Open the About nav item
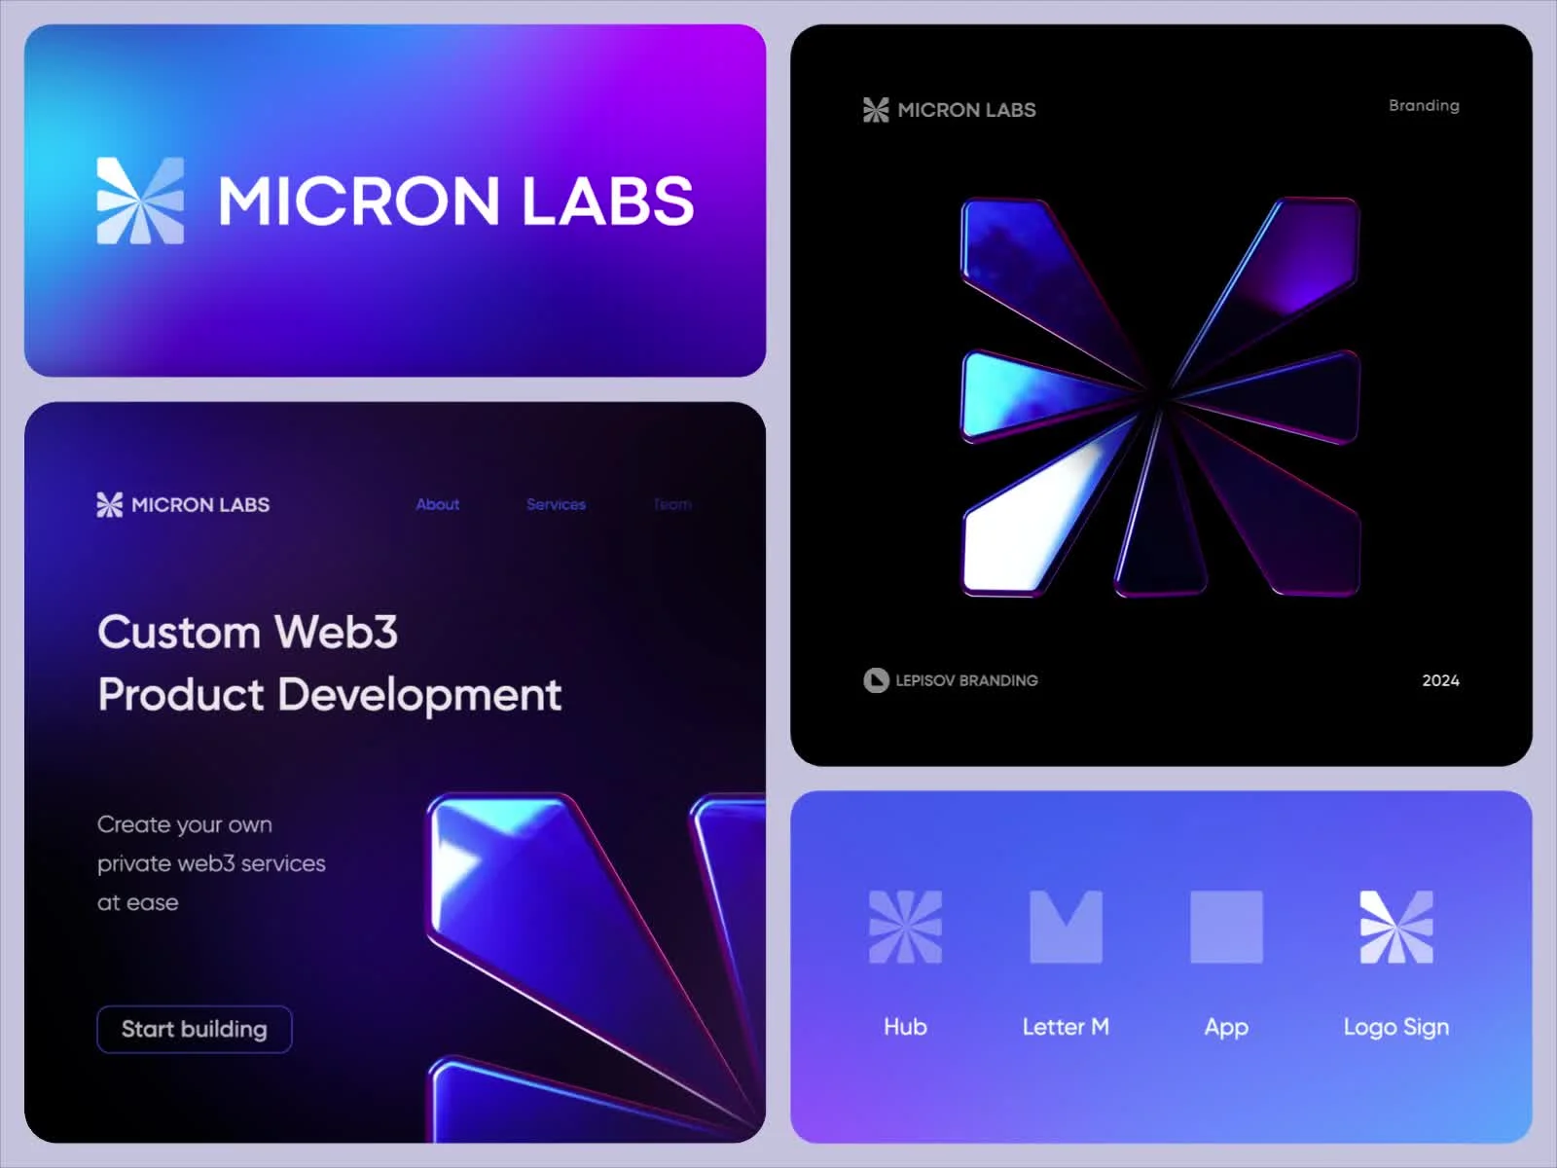This screenshot has width=1557, height=1168. [x=438, y=504]
